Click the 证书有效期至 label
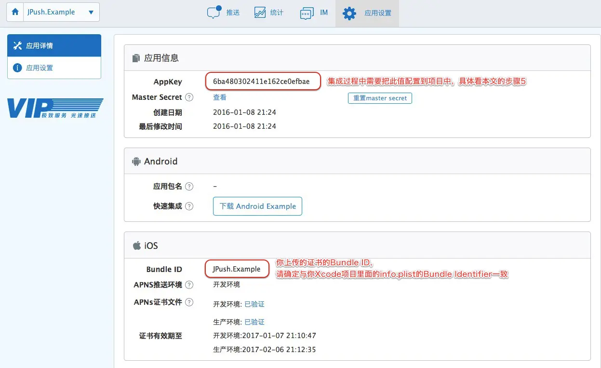 [x=161, y=336]
